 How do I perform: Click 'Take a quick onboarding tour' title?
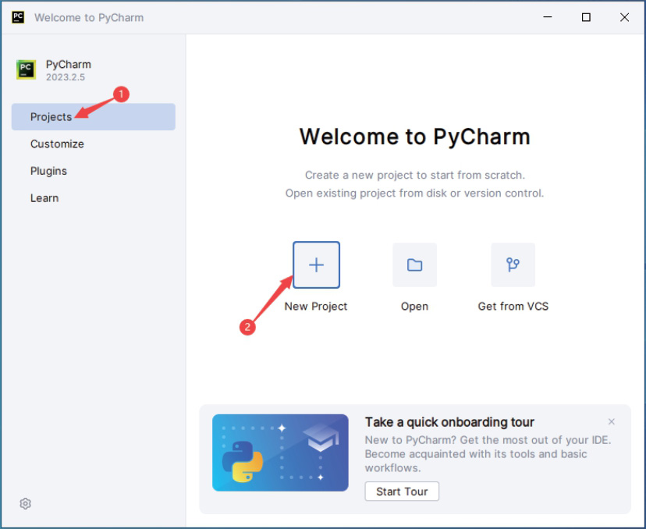click(449, 422)
